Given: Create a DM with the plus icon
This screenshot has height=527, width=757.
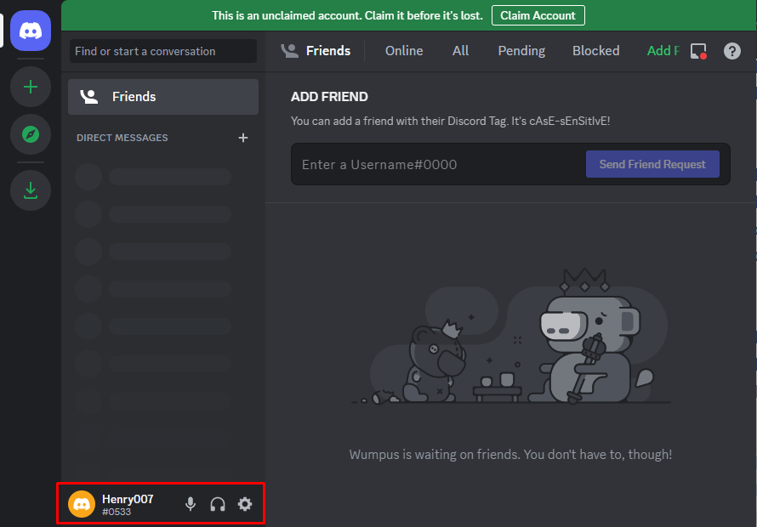Looking at the screenshot, I should pyautogui.click(x=243, y=138).
